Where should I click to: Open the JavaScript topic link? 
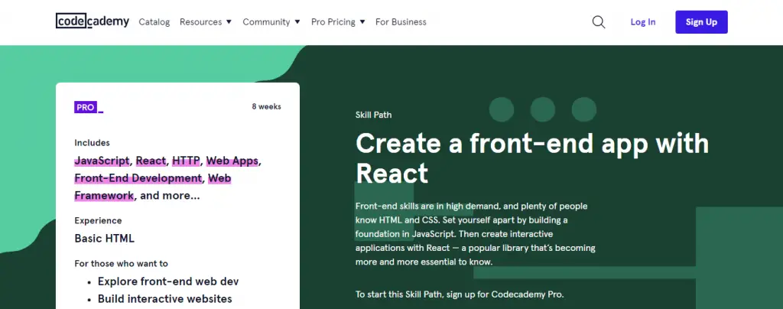(102, 161)
